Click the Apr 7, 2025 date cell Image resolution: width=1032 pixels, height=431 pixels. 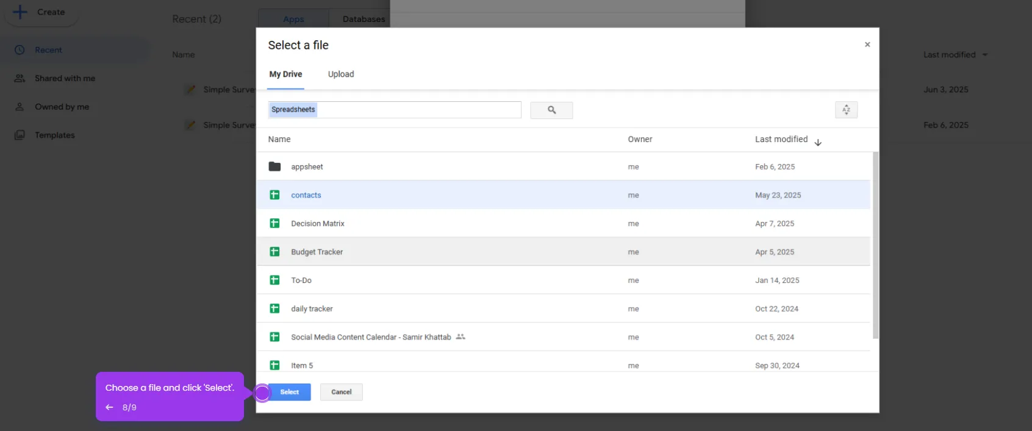tap(775, 224)
